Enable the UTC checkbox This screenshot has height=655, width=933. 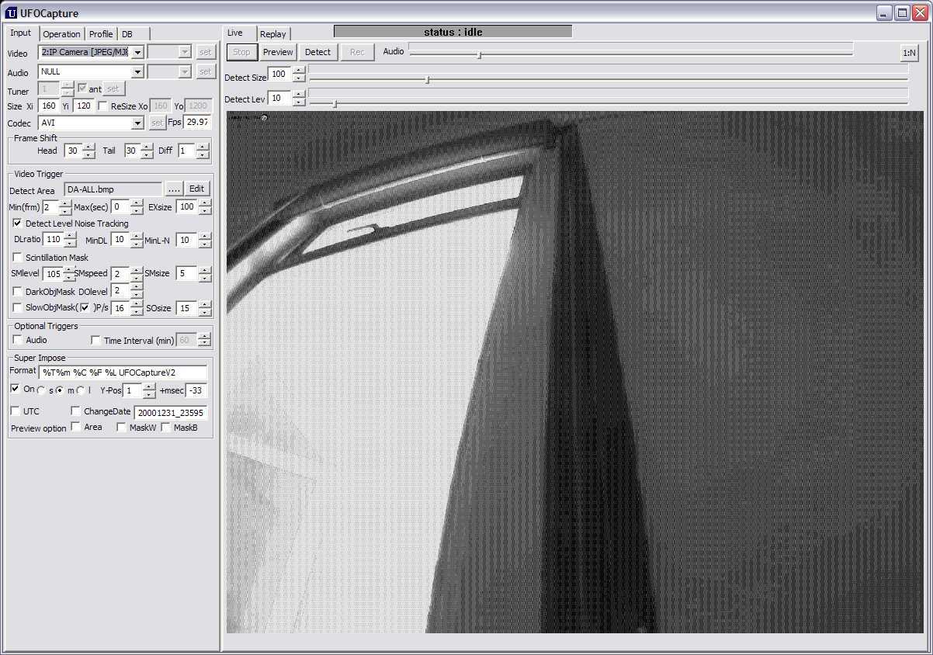16,411
